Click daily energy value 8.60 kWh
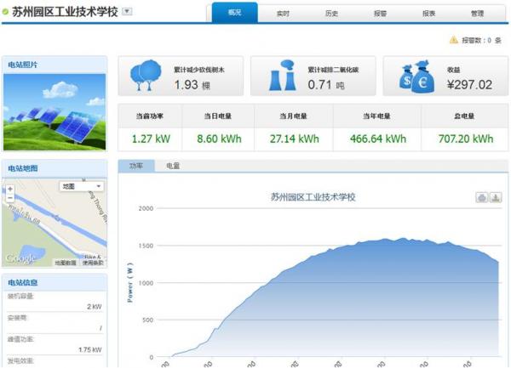The width and height of the screenshot is (511, 368). tap(219, 139)
